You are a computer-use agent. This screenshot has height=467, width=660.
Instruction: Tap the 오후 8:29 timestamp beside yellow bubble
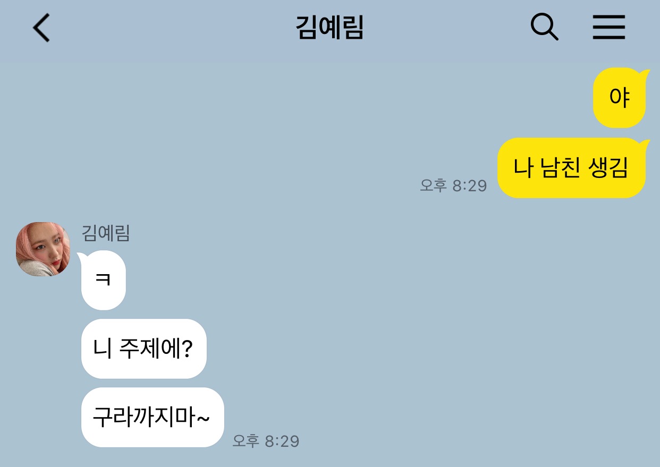(453, 185)
